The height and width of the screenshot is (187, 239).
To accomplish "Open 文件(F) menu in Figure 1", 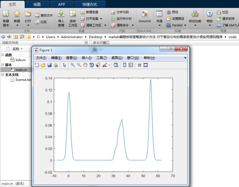I will pos(41,58).
